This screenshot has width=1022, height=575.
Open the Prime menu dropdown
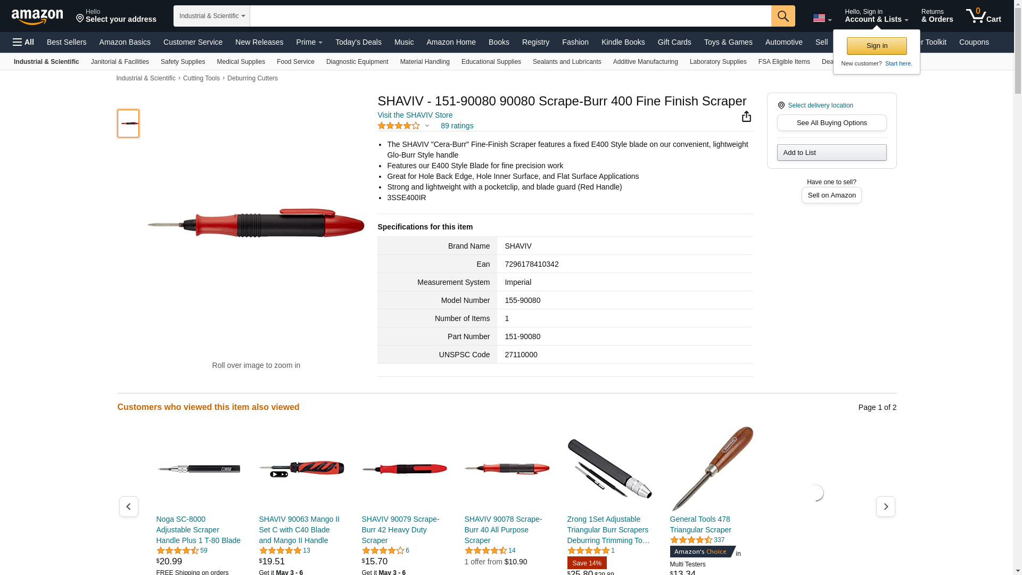309,42
